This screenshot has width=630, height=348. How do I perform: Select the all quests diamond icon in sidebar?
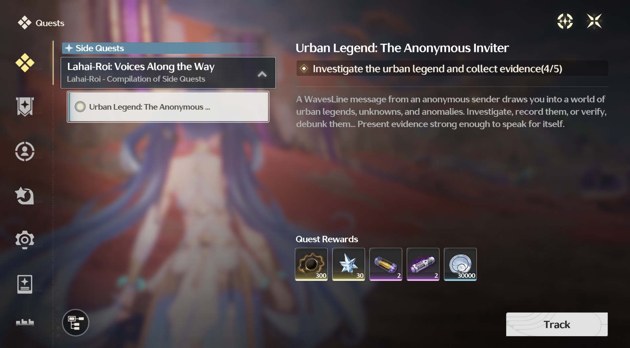[x=25, y=63]
